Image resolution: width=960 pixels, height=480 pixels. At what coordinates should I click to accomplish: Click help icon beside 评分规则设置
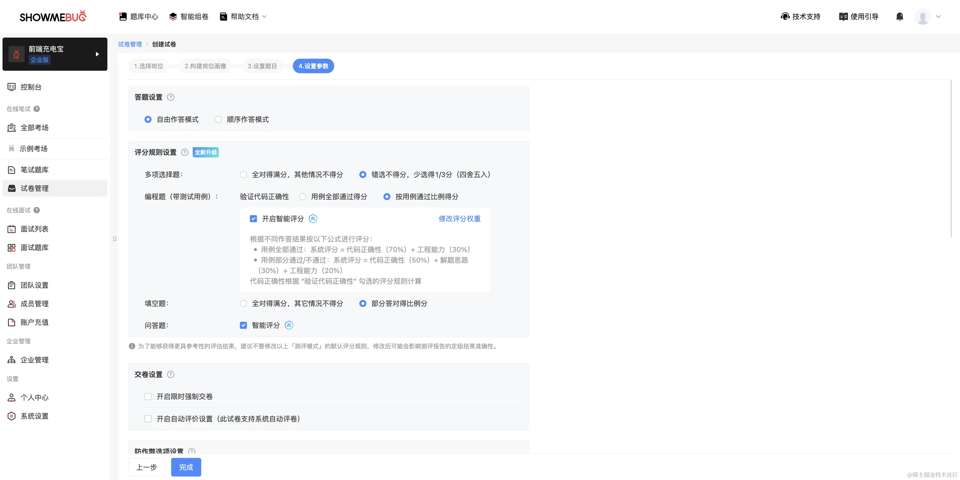[x=184, y=152]
